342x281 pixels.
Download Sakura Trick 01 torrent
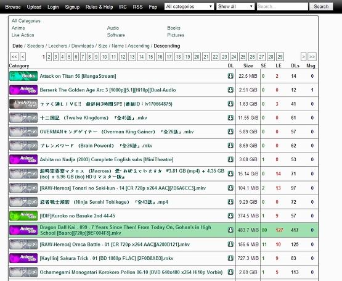pos(230,258)
